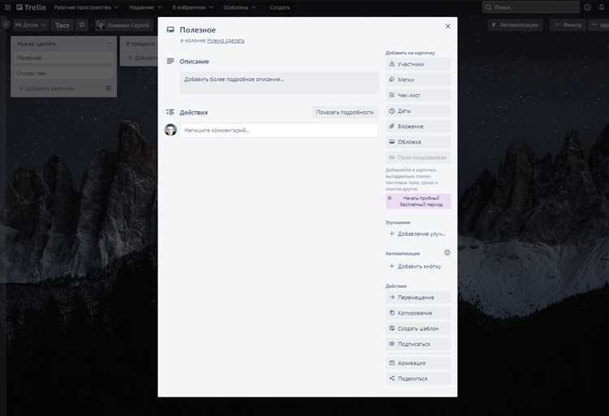609x416 pixels.
Task: Click Добавление улучшения power-up button
Action: tap(418, 234)
